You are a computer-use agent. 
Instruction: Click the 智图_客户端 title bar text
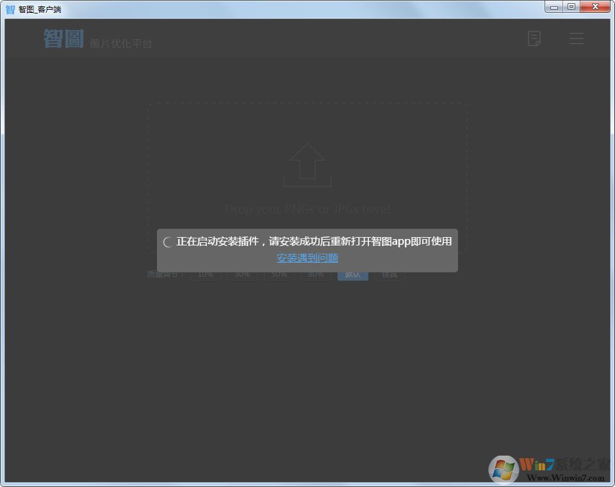coord(40,8)
